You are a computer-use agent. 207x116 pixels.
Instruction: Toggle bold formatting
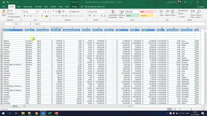tap(25, 16)
